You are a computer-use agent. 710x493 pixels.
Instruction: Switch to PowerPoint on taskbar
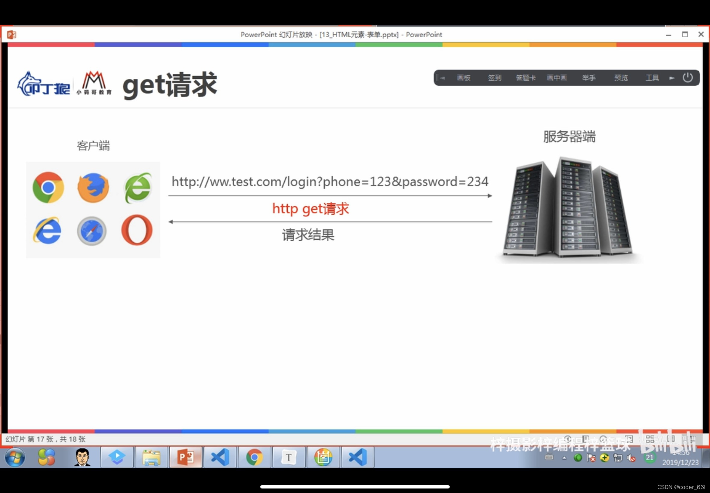[185, 457]
